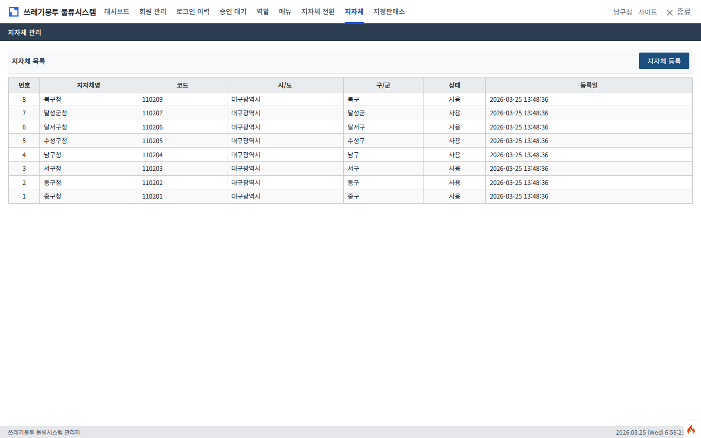Switch to the 지정판매소 tab

[389, 12]
